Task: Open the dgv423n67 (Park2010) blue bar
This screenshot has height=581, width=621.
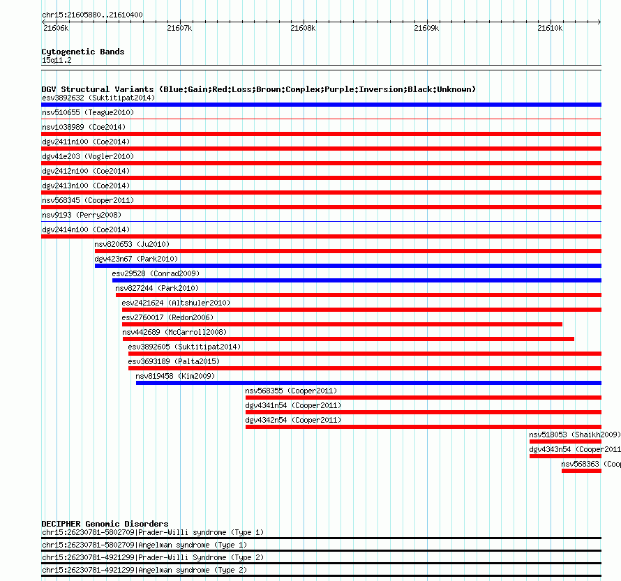Action: coord(348,266)
